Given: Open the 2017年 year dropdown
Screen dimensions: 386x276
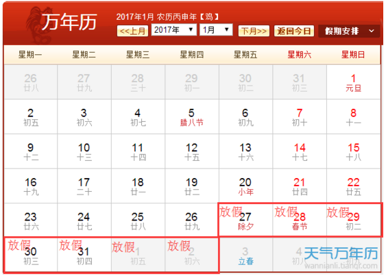Looking at the screenshot, I should pyautogui.click(x=173, y=30).
